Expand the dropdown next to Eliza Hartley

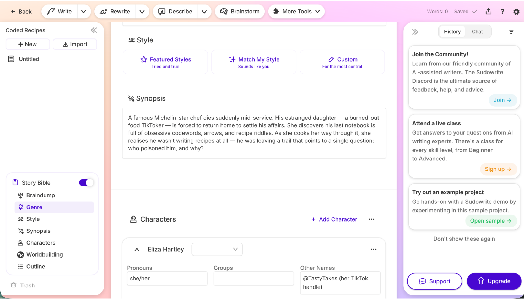pos(217,249)
